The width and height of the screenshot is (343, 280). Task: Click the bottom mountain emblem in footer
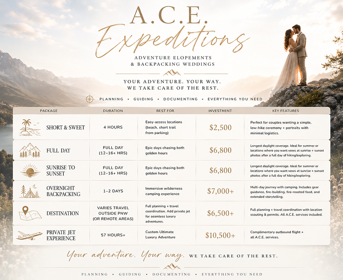click(172, 266)
